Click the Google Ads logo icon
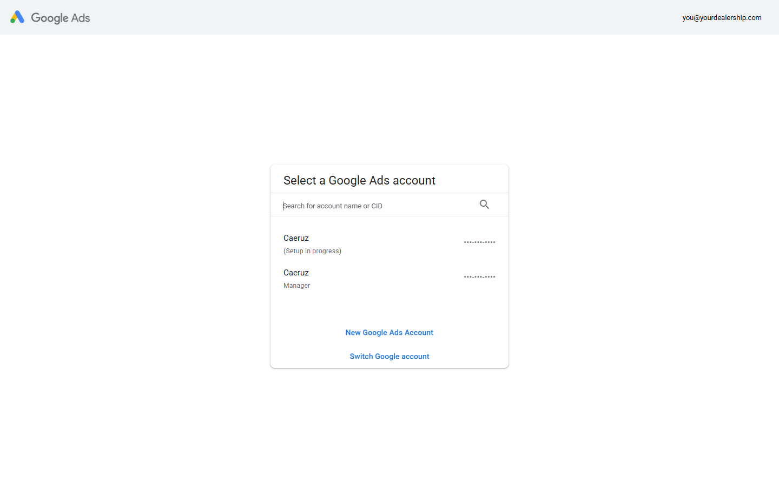 coord(17,17)
